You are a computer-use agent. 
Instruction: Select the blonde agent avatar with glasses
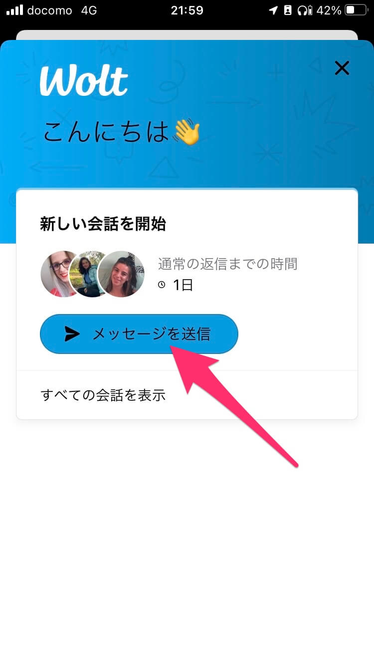point(60,274)
